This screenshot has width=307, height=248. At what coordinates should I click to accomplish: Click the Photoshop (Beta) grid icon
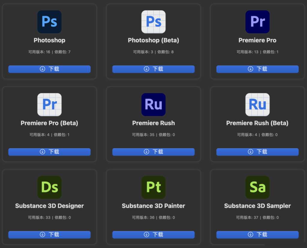click(153, 22)
